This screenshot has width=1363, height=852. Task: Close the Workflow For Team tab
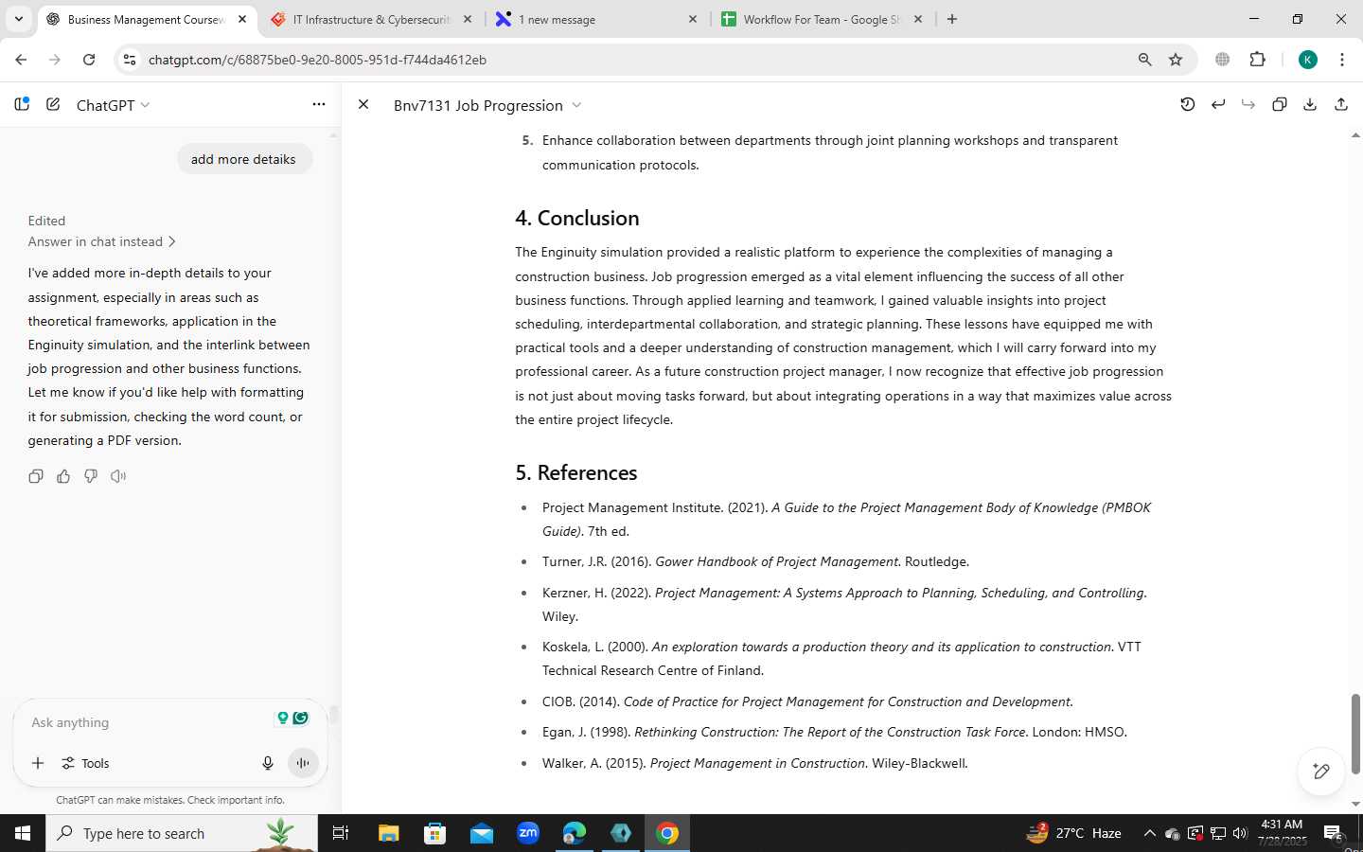point(918,19)
